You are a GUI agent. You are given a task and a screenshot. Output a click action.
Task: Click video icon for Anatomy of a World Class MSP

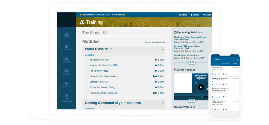(156, 65)
